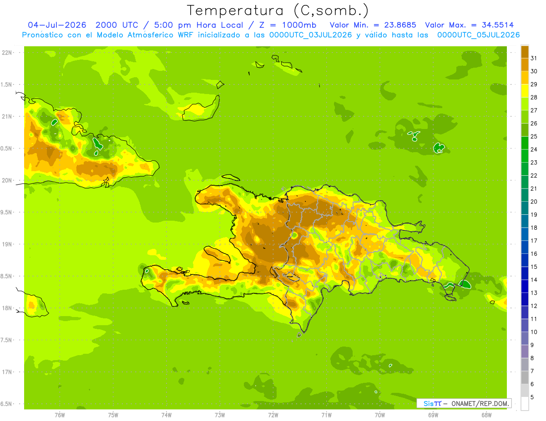Viewport: 546px width, 421px height.
Task: Click the "10" label on the color scale
Action: pos(534,332)
